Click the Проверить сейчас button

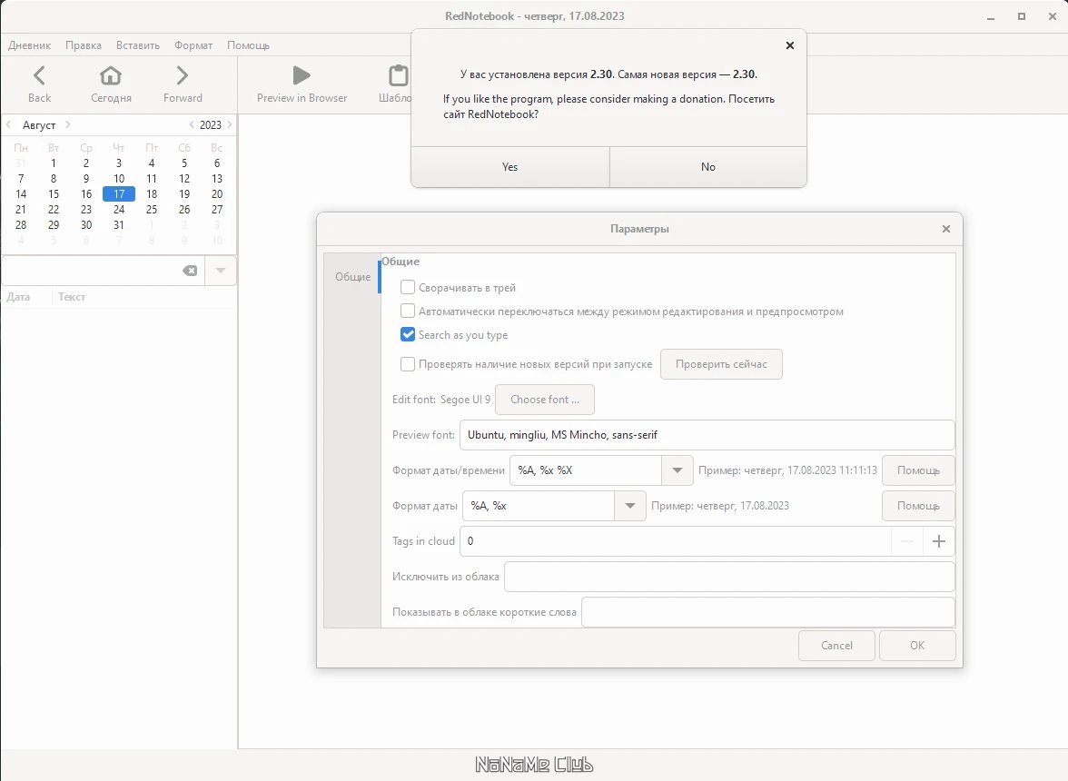tap(721, 364)
